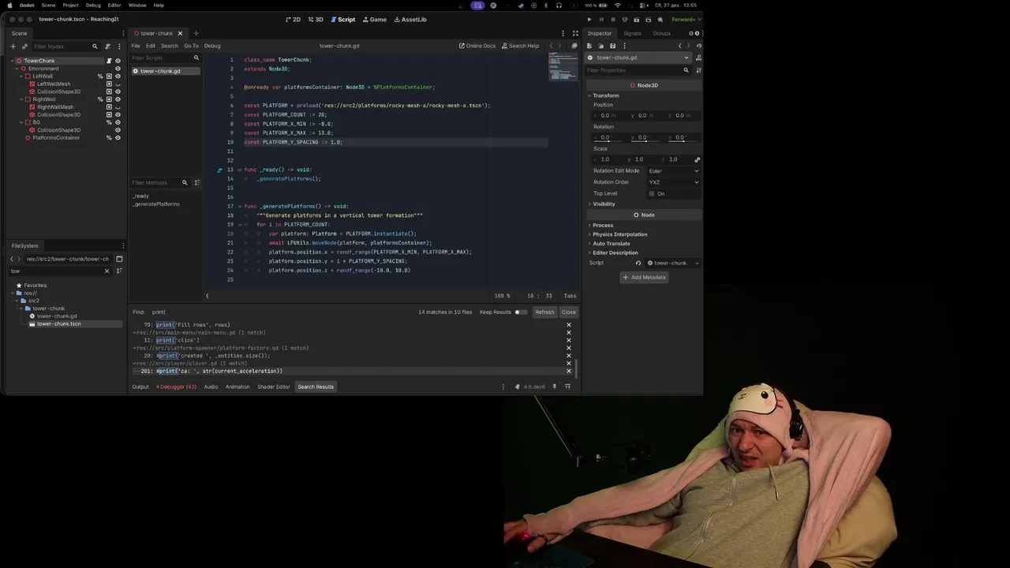1010x568 pixels.
Task: Open the script editor File menu
Action: (x=136, y=46)
